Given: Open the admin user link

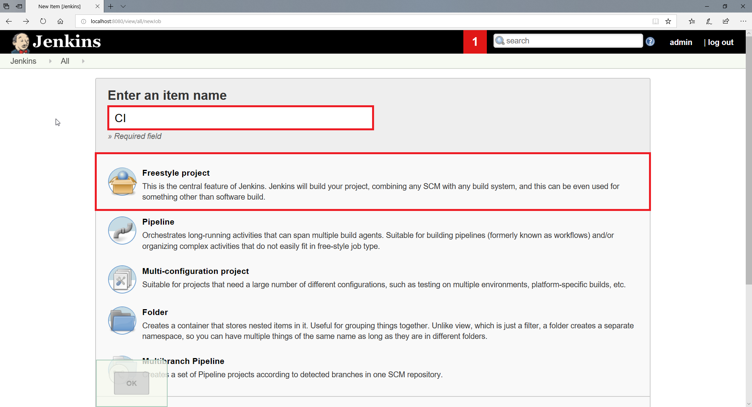Looking at the screenshot, I should [681, 42].
